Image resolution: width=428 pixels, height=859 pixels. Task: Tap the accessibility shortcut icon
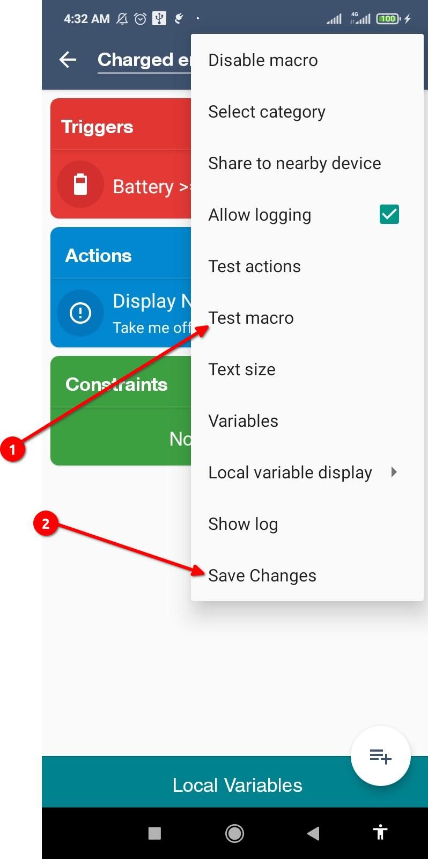(380, 833)
